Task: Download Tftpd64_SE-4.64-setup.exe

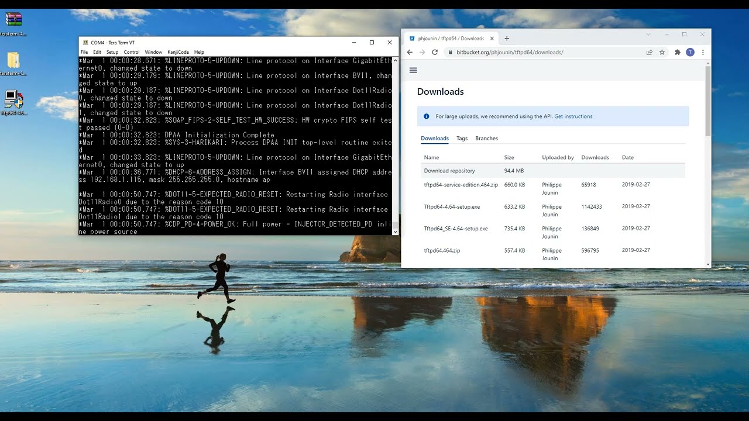Action: click(x=456, y=229)
